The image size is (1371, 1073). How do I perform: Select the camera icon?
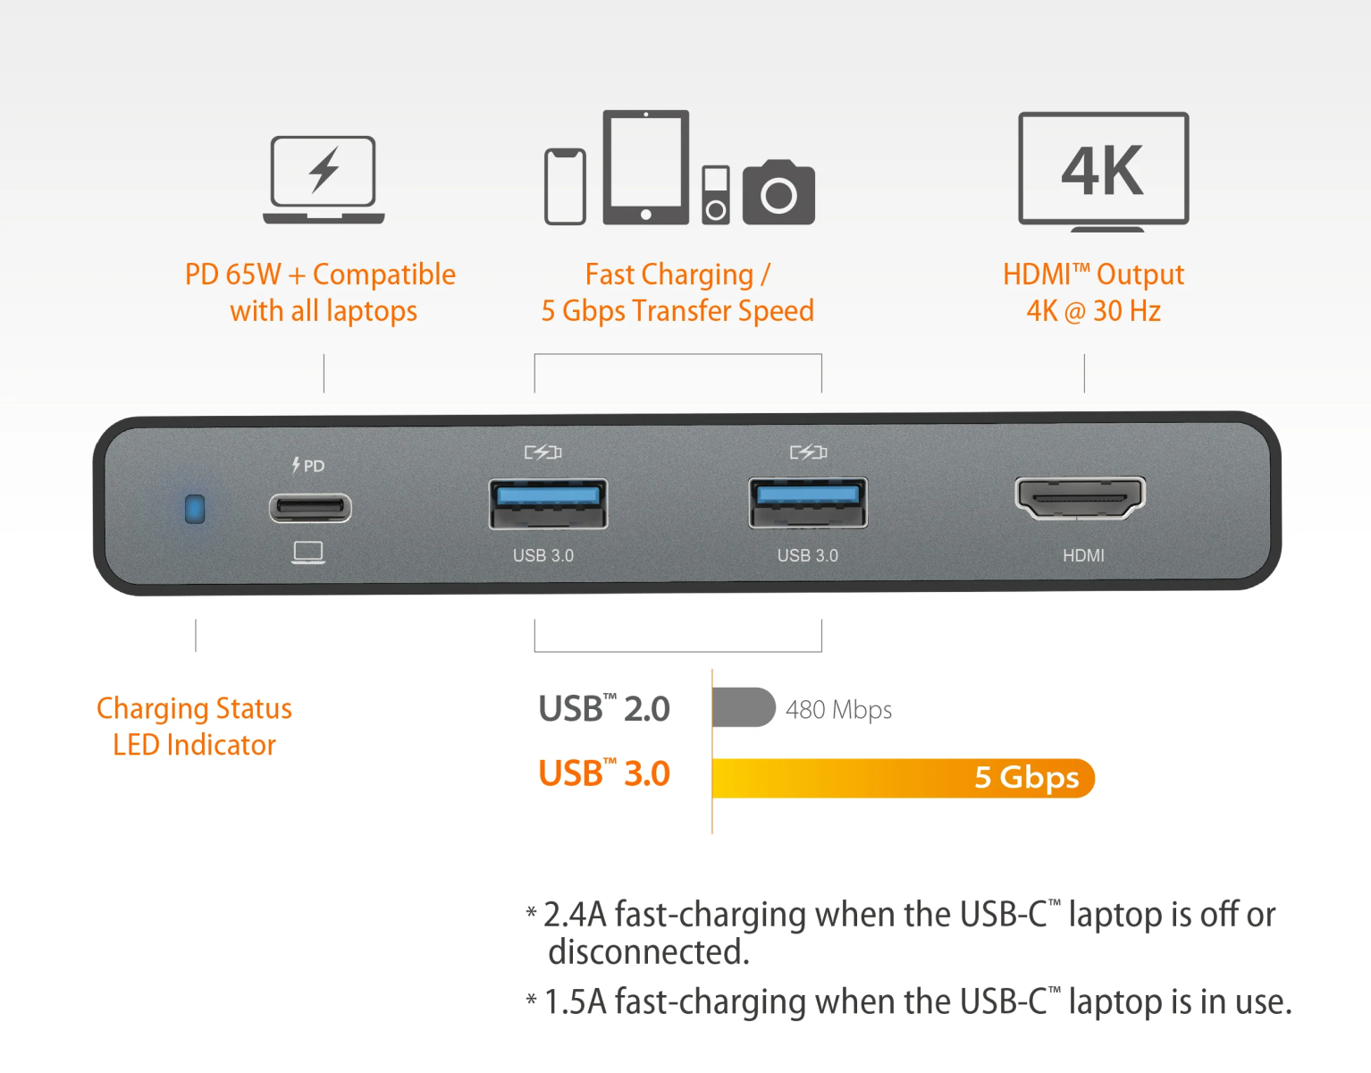778,192
